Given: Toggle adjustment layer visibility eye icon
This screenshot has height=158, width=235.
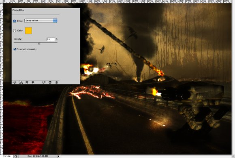Looking at the screenshot, I should [x=33, y=82].
